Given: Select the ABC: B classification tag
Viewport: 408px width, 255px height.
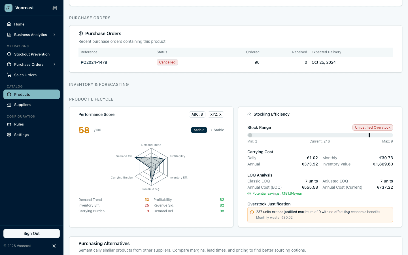Looking at the screenshot, I should pyautogui.click(x=197, y=114).
